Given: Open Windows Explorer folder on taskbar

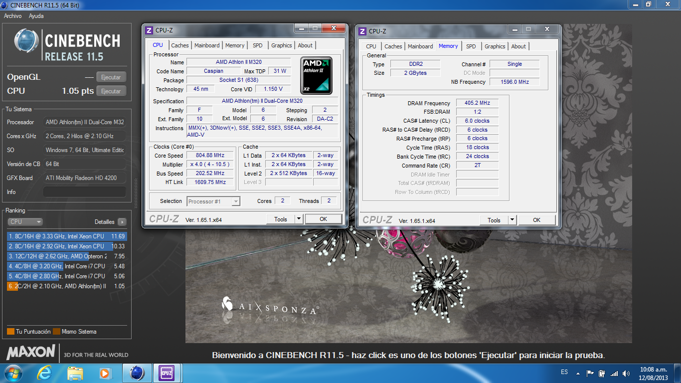Looking at the screenshot, I should (75, 373).
